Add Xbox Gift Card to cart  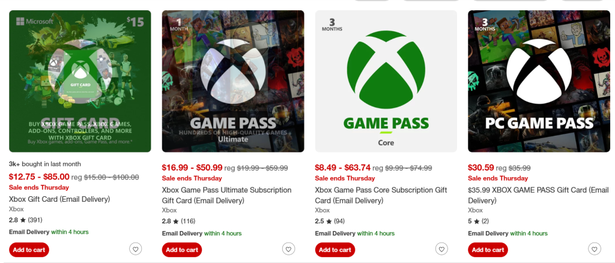click(x=29, y=250)
